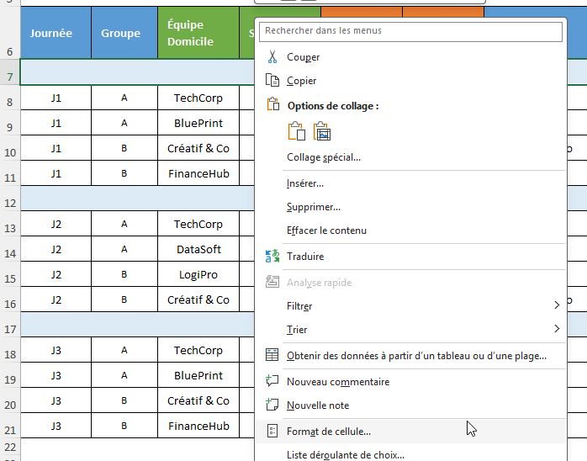Image resolution: width=587 pixels, height=461 pixels.
Task: Click DataSoft cell in row 14
Action: [x=198, y=249]
